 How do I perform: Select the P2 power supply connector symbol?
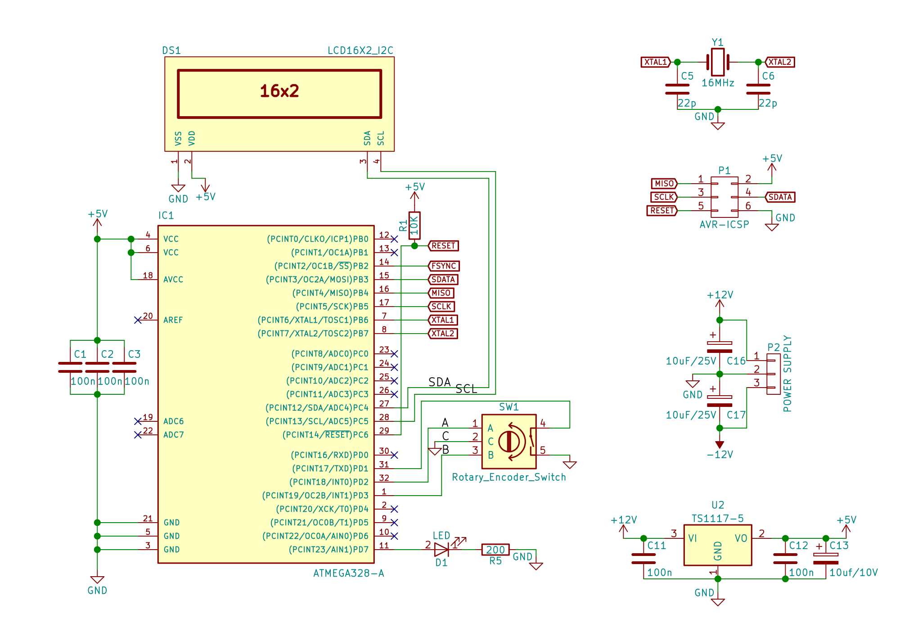pos(774,374)
